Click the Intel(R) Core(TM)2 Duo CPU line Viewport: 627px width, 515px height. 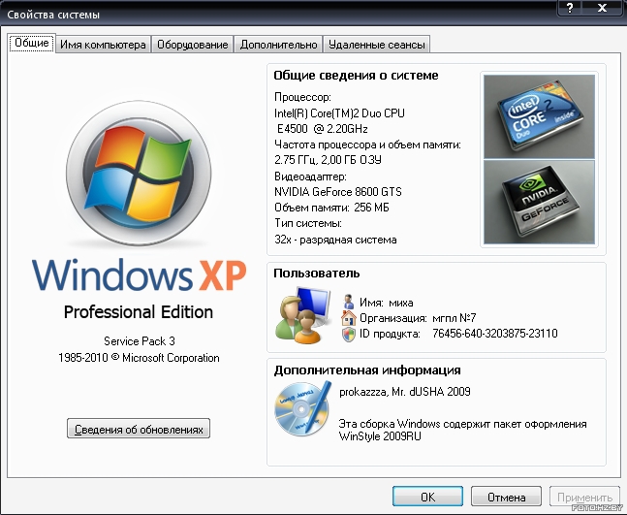[339, 113]
